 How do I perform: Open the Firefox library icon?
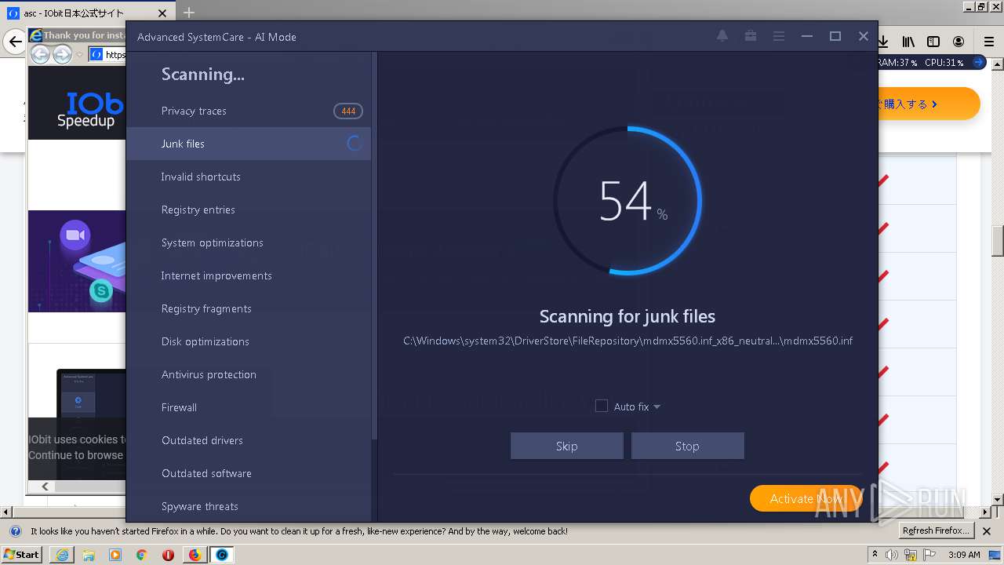pyautogui.click(x=908, y=42)
